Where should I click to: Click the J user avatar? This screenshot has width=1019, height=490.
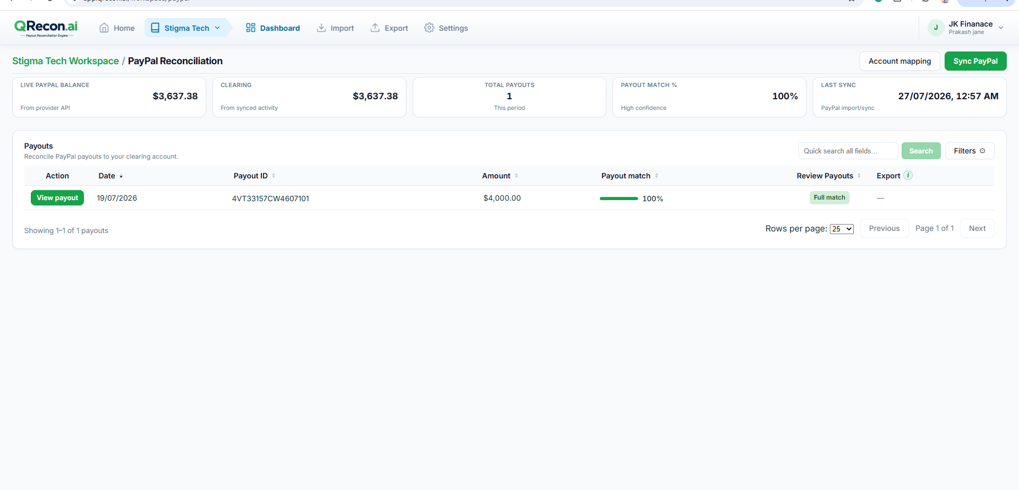936,28
